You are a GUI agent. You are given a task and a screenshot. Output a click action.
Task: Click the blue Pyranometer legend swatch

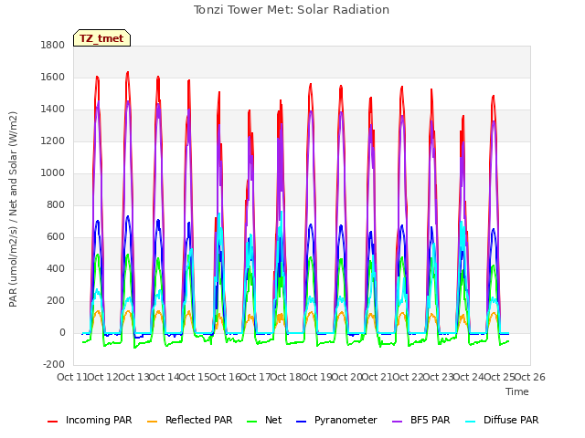[301, 422]
